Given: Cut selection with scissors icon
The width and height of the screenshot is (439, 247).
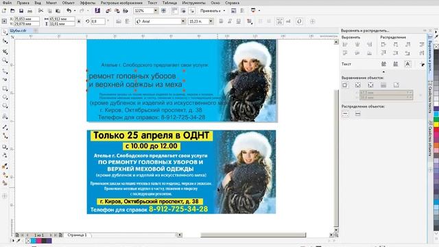Looking at the screenshot, I should point(40,11).
